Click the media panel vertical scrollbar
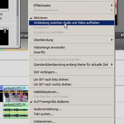Viewport: 124px width, 124px height. tap(18, 23)
